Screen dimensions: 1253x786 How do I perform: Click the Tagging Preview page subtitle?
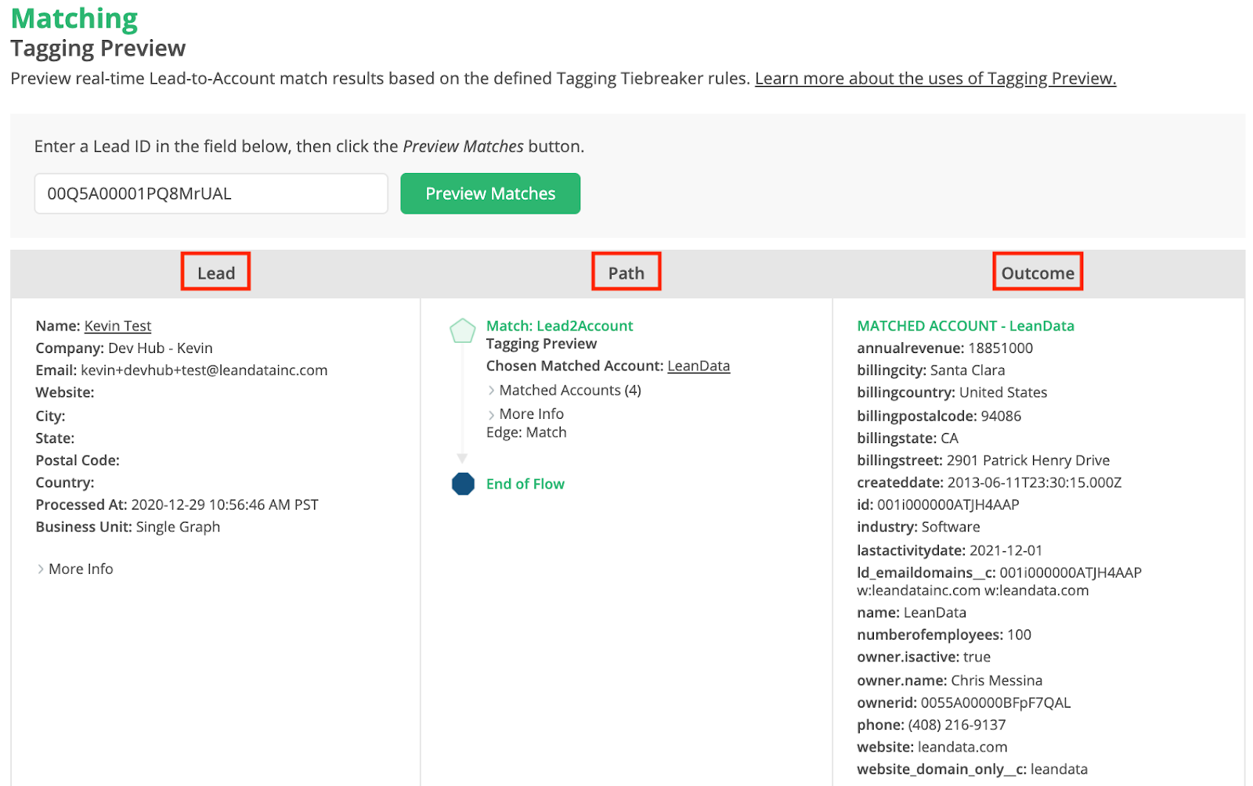pos(98,49)
